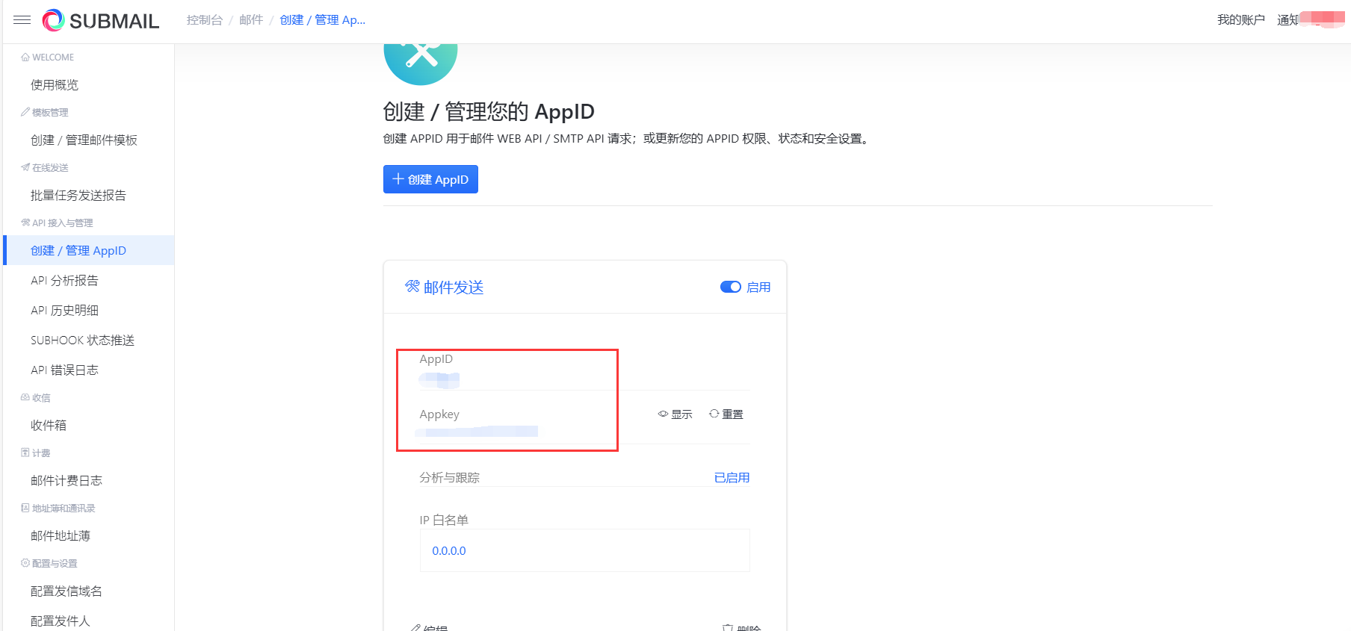Click the 邮件发送 card title
Image resolution: width=1351 pixels, height=631 pixels.
(x=454, y=287)
